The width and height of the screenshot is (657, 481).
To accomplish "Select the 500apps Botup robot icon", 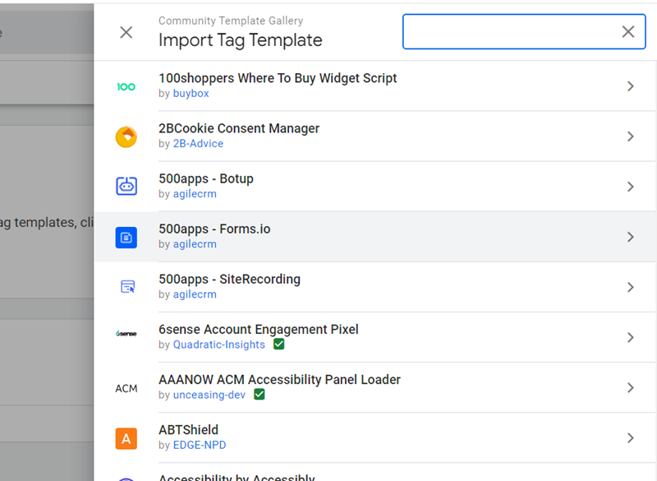I will pos(126,187).
